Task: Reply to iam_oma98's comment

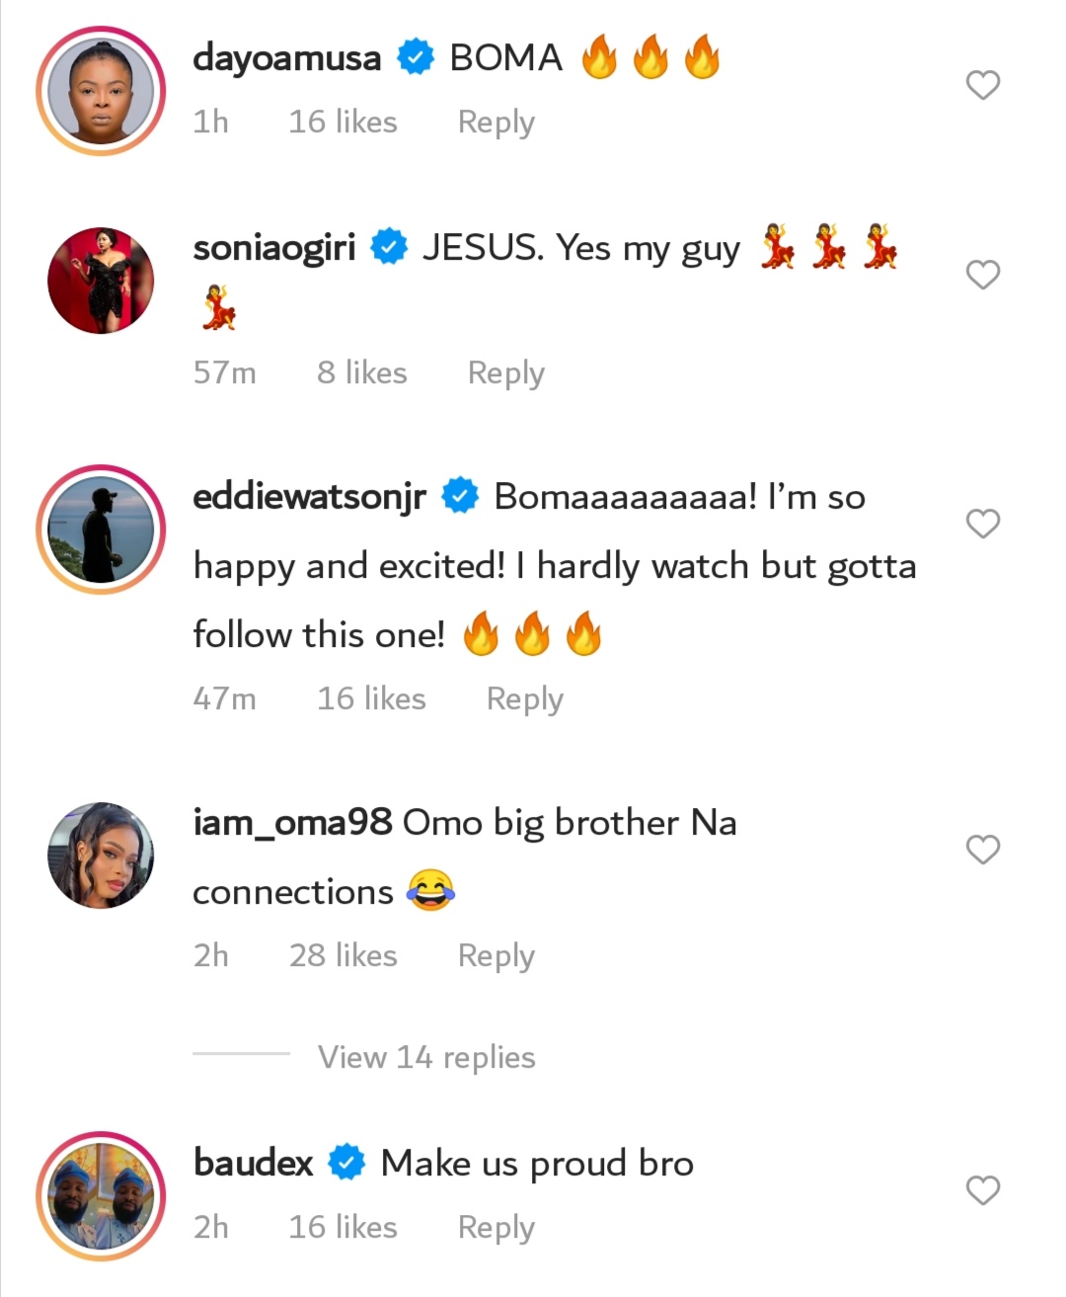Action: click(x=495, y=955)
